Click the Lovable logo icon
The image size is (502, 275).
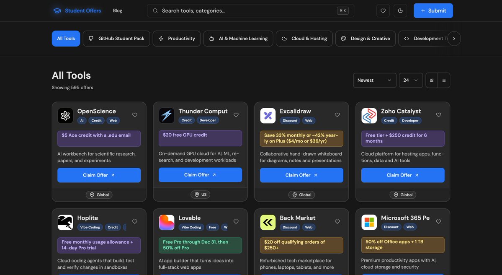pos(167,222)
